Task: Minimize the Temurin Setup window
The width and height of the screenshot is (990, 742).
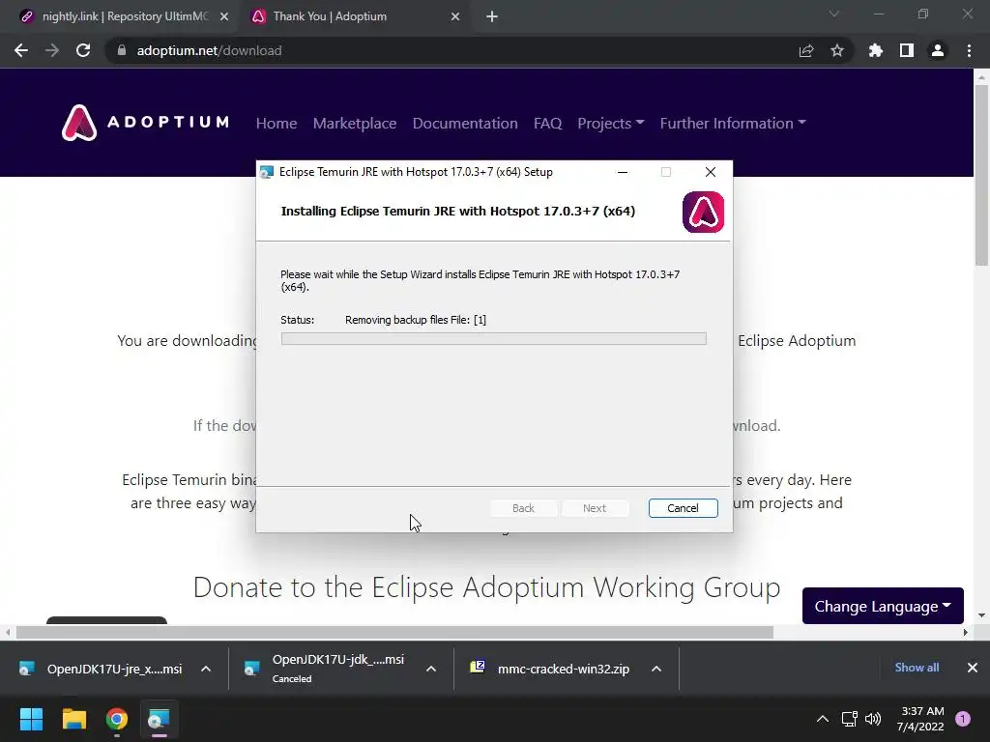Action: coord(623,172)
